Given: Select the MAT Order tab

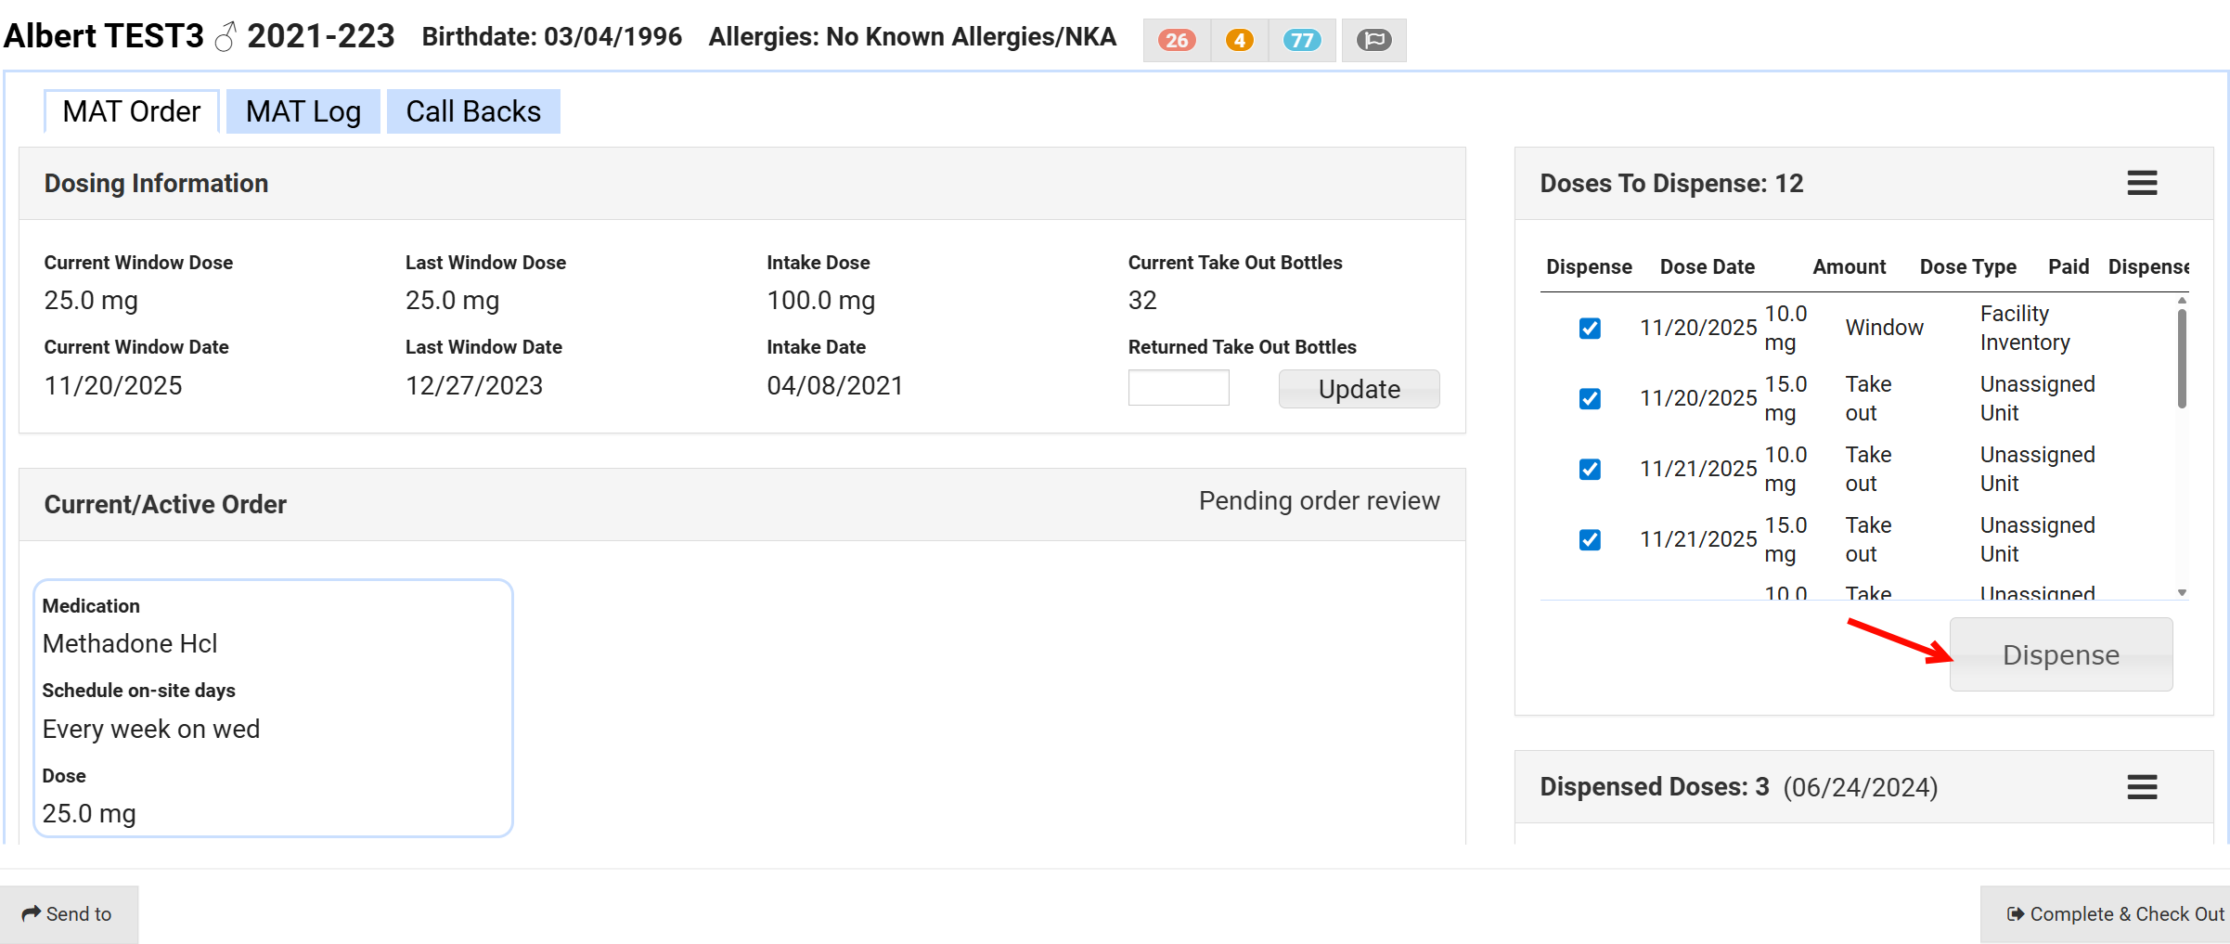Looking at the screenshot, I should point(131,111).
